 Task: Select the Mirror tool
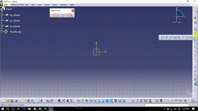click(x=196, y=80)
